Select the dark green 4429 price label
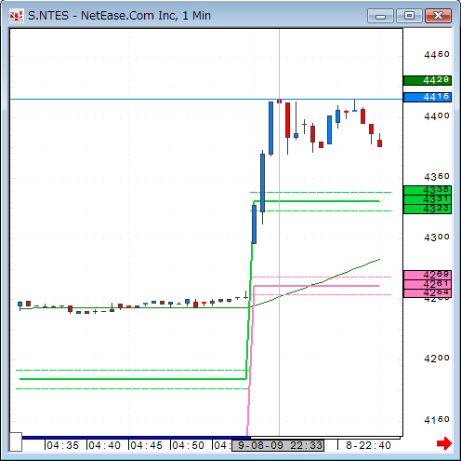 (x=428, y=80)
